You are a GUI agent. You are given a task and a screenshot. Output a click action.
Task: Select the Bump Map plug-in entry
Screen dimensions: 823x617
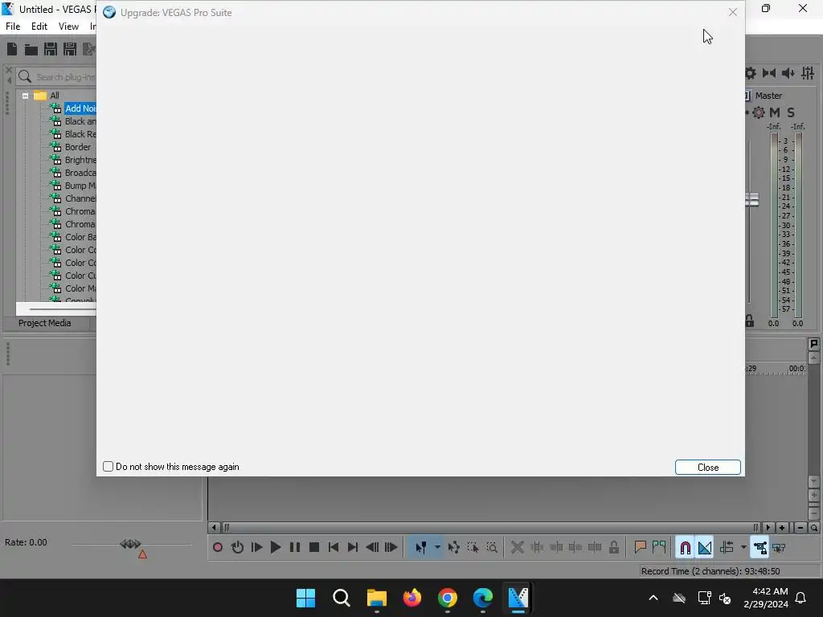click(x=80, y=186)
